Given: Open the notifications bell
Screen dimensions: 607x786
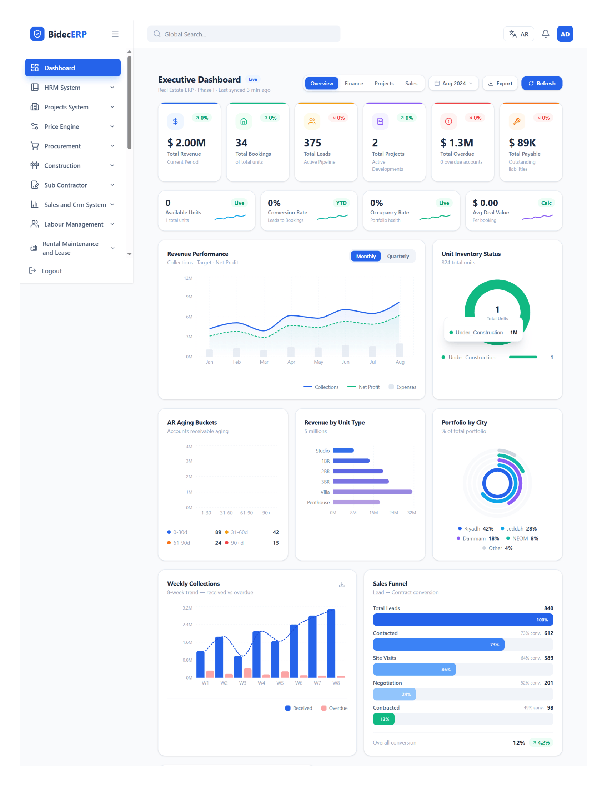Looking at the screenshot, I should click(x=545, y=34).
